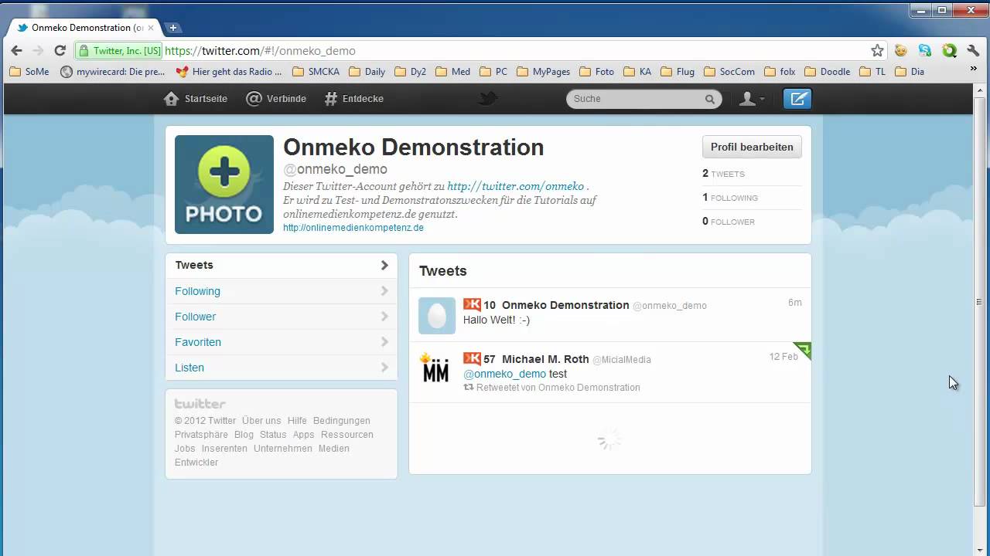The width and height of the screenshot is (990, 556).
Task: Open a new browser tab
Action: tap(172, 27)
